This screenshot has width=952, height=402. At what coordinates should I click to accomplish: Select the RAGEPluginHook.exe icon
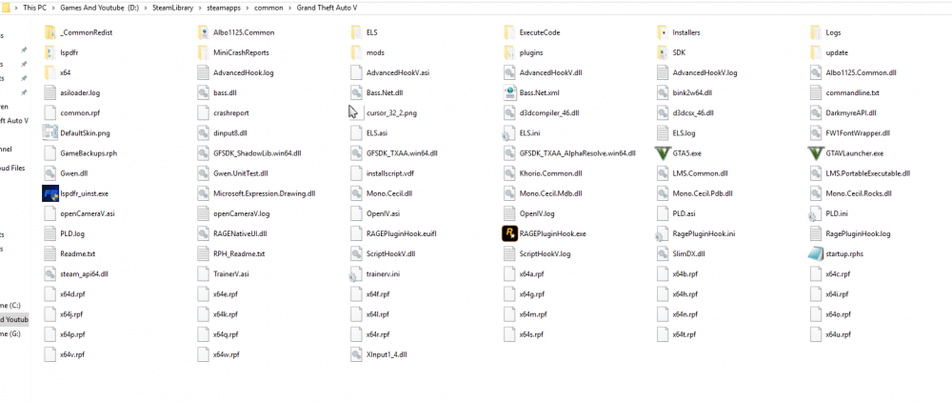click(x=508, y=233)
